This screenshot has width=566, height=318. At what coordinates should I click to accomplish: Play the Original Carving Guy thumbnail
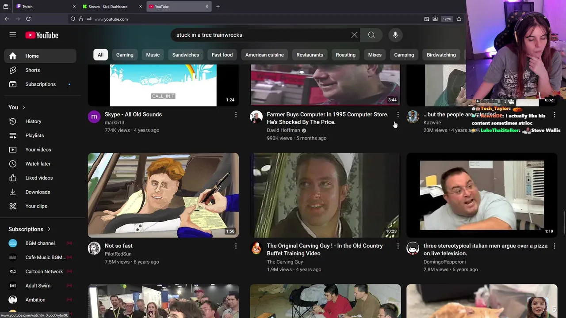pos(325,195)
